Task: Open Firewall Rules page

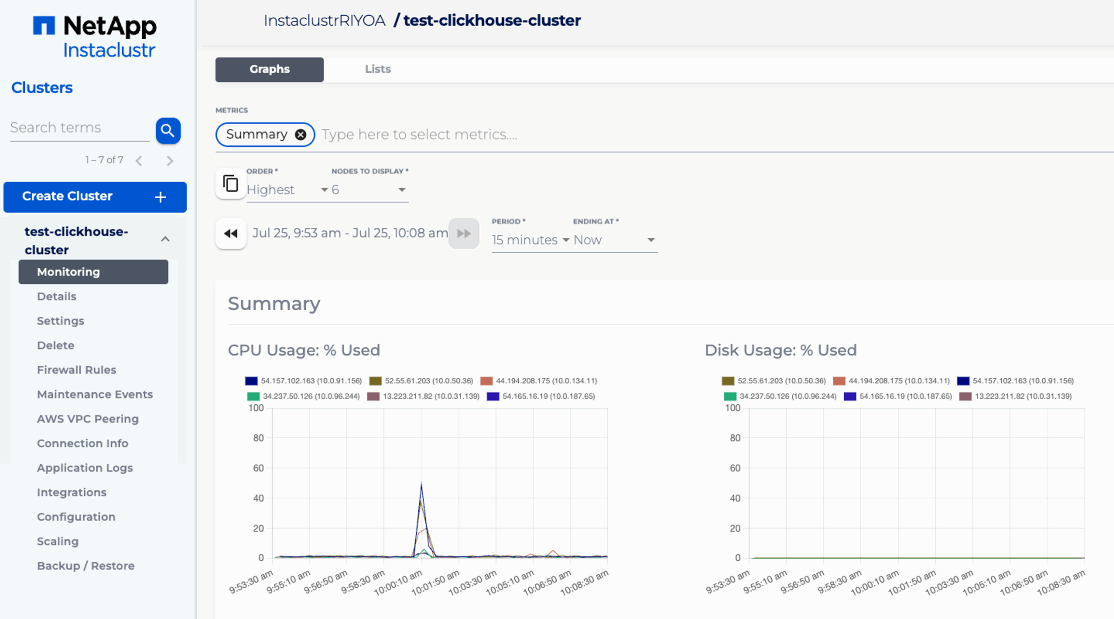Action: click(77, 370)
